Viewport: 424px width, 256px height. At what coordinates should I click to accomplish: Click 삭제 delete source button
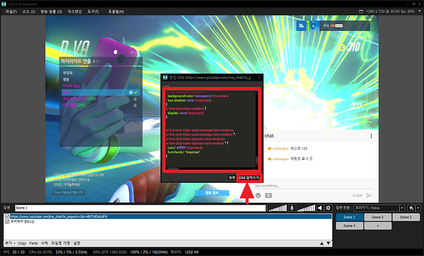pos(44,243)
